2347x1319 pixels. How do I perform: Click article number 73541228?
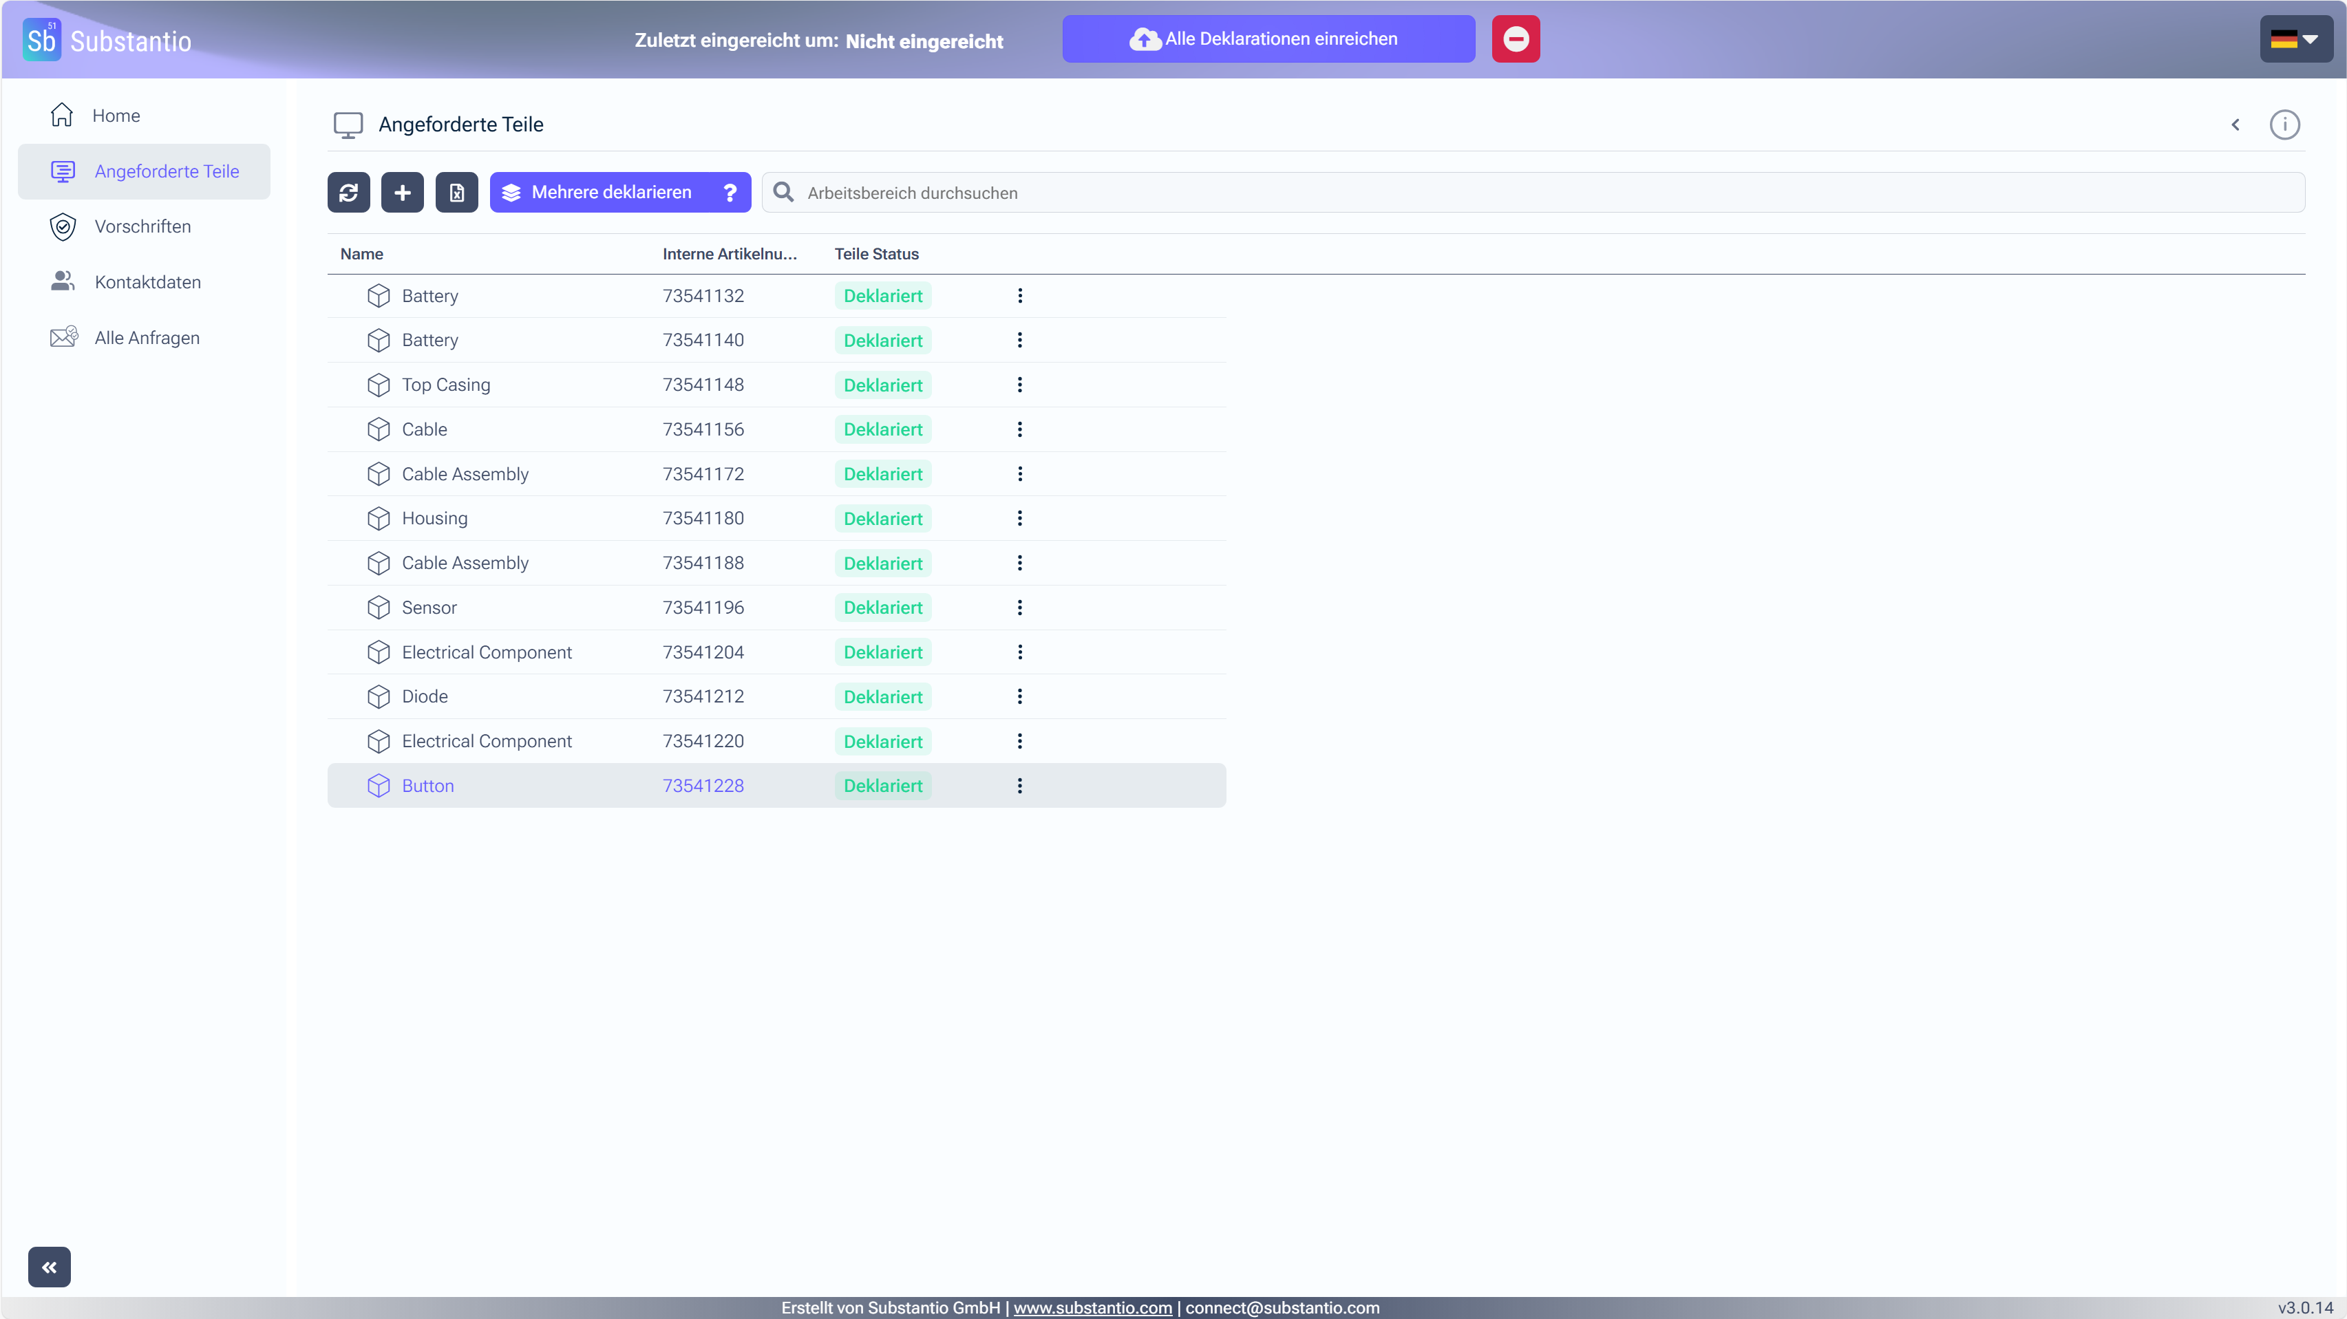pos(703,785)
